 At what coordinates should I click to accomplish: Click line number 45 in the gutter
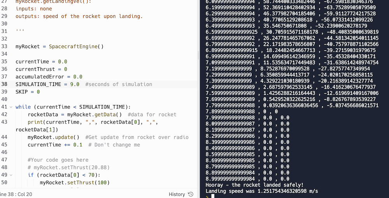[4, 145]
